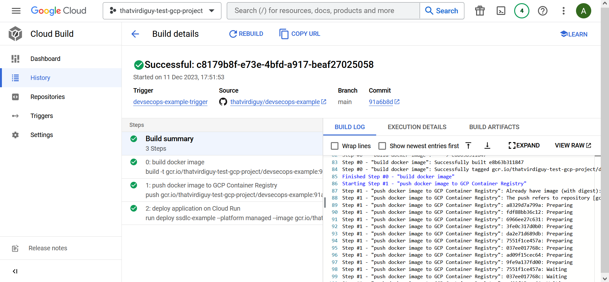The width and height of the screenshot is (609, 282).
Task: Collapse the sidebar navigation panel
Action: click(15, 271)
